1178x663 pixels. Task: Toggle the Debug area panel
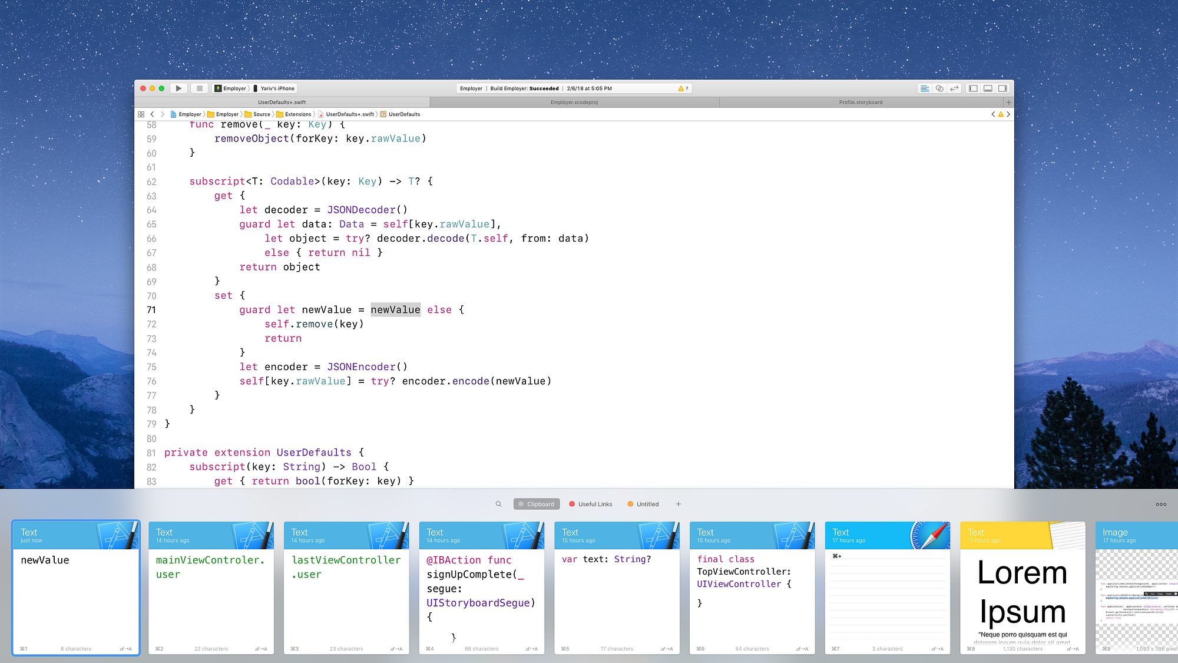point(988,88)
